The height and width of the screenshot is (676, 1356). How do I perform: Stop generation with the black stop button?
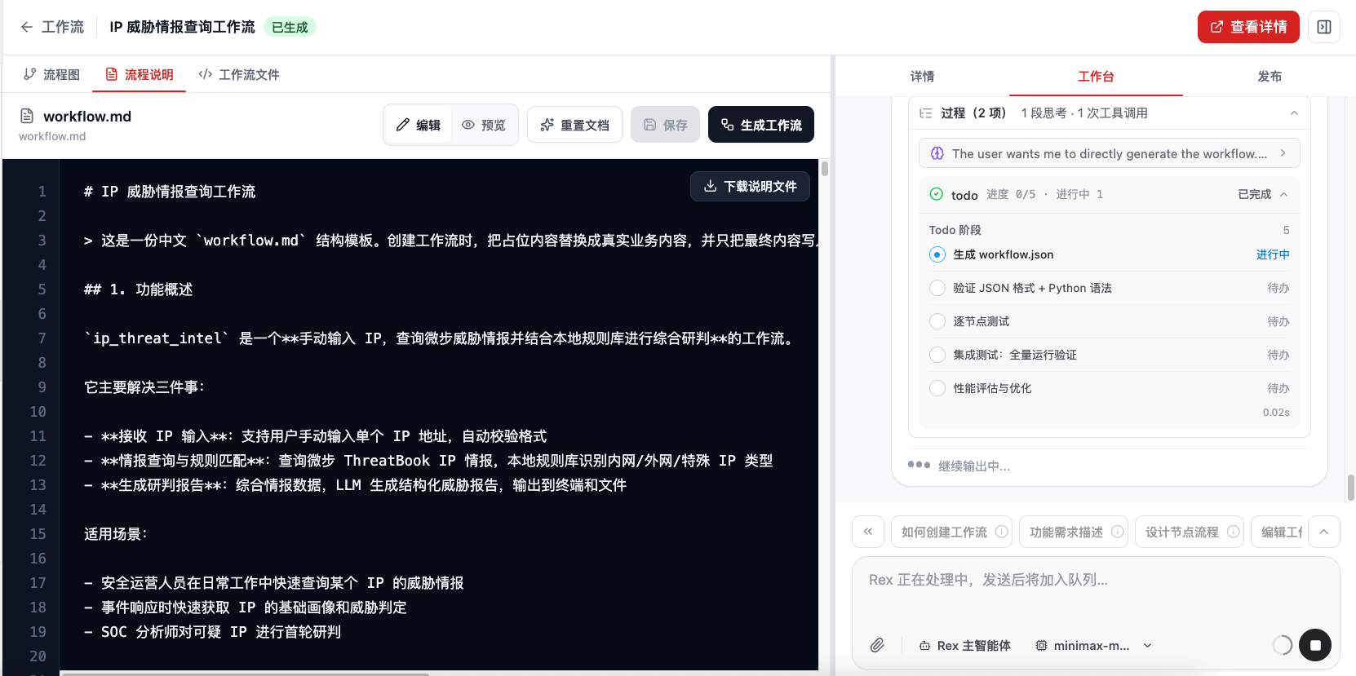(x=1315, y=645)
